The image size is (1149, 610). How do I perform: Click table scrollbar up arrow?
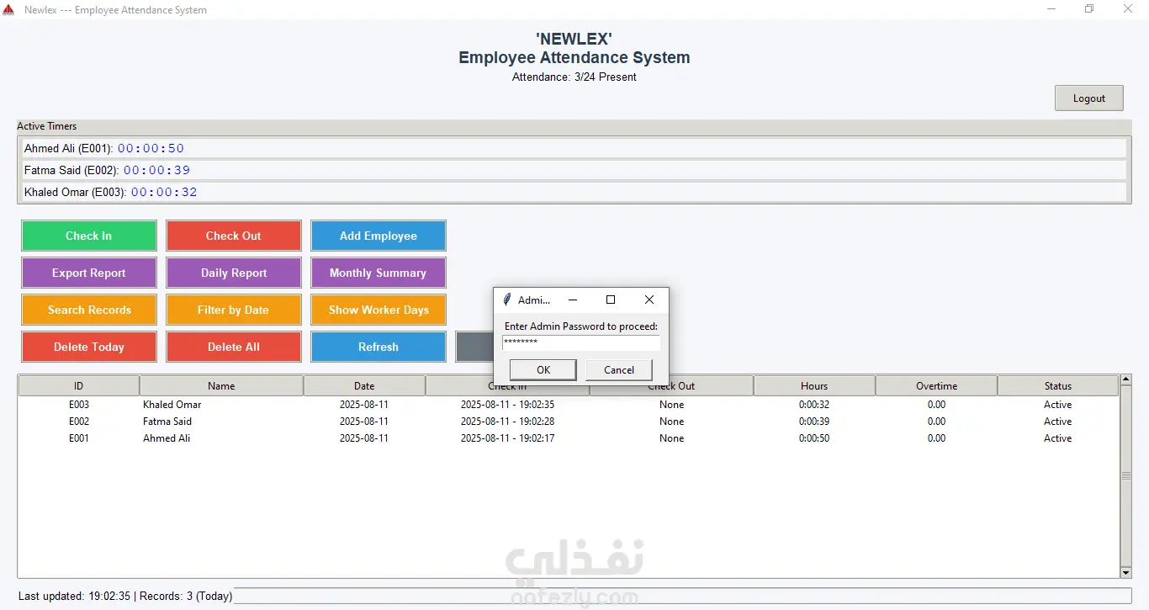1126,380
